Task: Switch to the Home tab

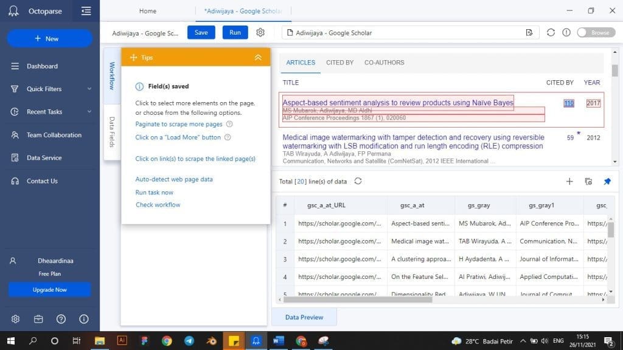Action: (x=148, y=11)
